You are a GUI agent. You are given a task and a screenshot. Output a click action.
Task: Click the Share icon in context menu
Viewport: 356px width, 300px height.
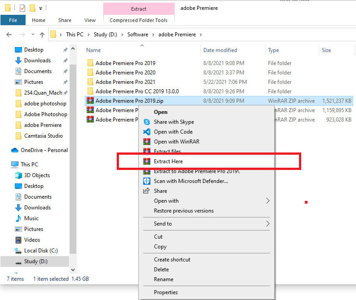tap(146, 191)
